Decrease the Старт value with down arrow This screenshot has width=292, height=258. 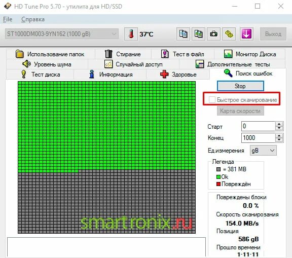pos(279,128)
